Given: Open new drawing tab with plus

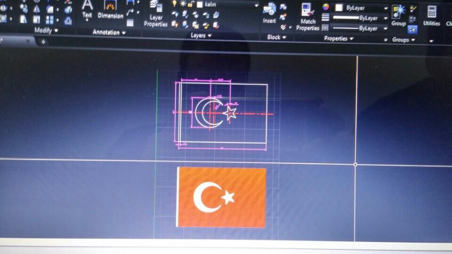Looking at the screenshot, I should point(43,42).
